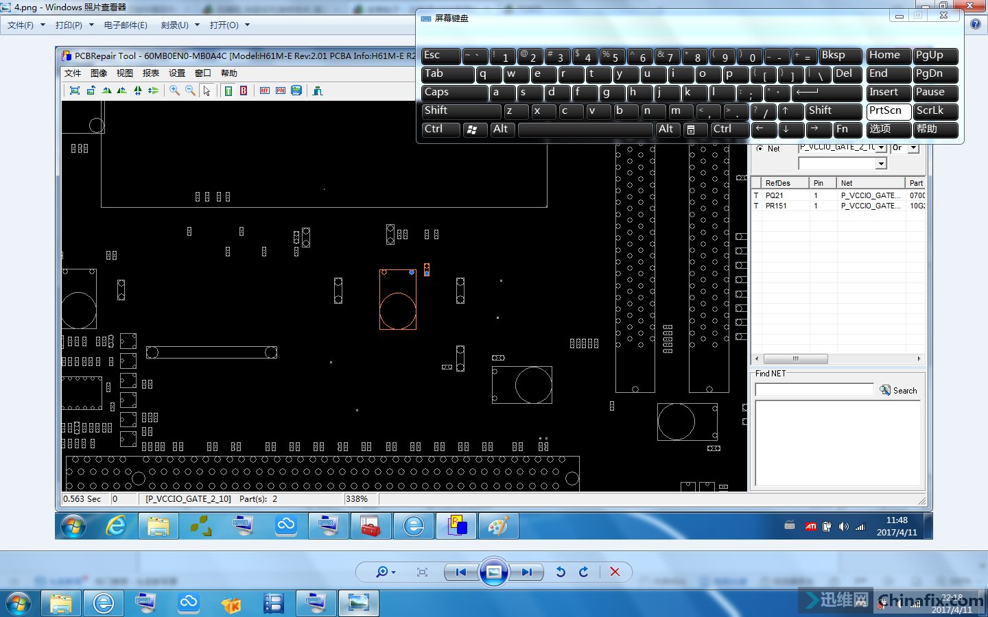Open the Or condition dropdown

pos(913,147)
